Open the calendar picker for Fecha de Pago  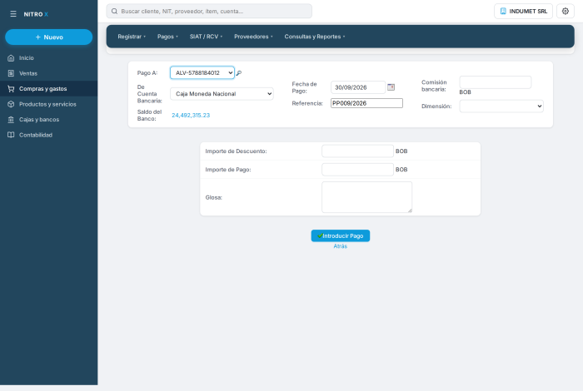(391, 87)
